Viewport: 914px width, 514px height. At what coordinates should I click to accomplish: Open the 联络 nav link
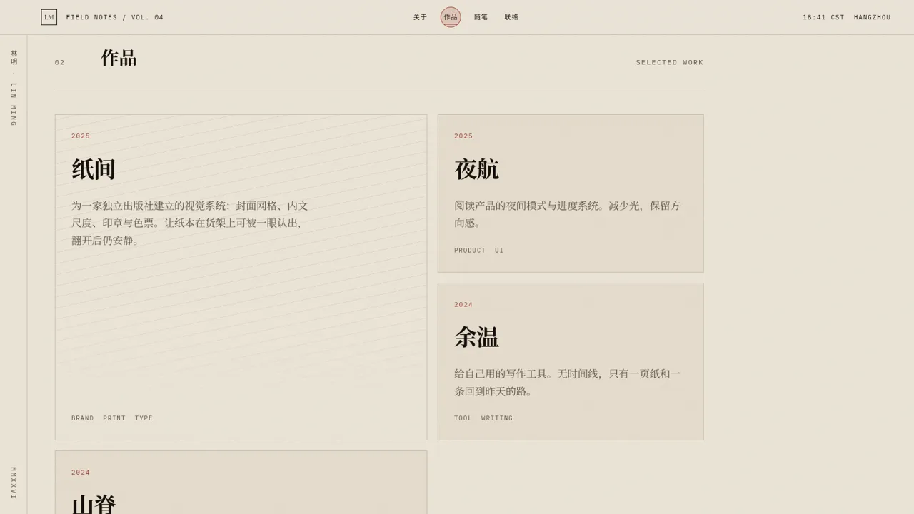(512, 17)
